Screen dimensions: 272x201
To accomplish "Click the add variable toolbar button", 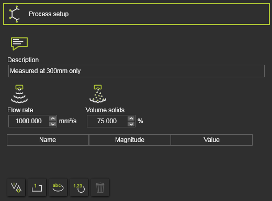I will [x=16, y=187].
